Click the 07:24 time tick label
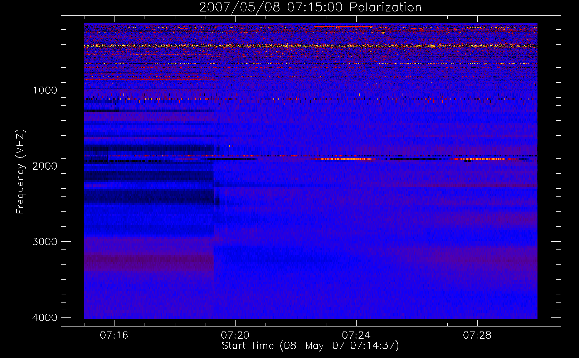 pos(356,335)
